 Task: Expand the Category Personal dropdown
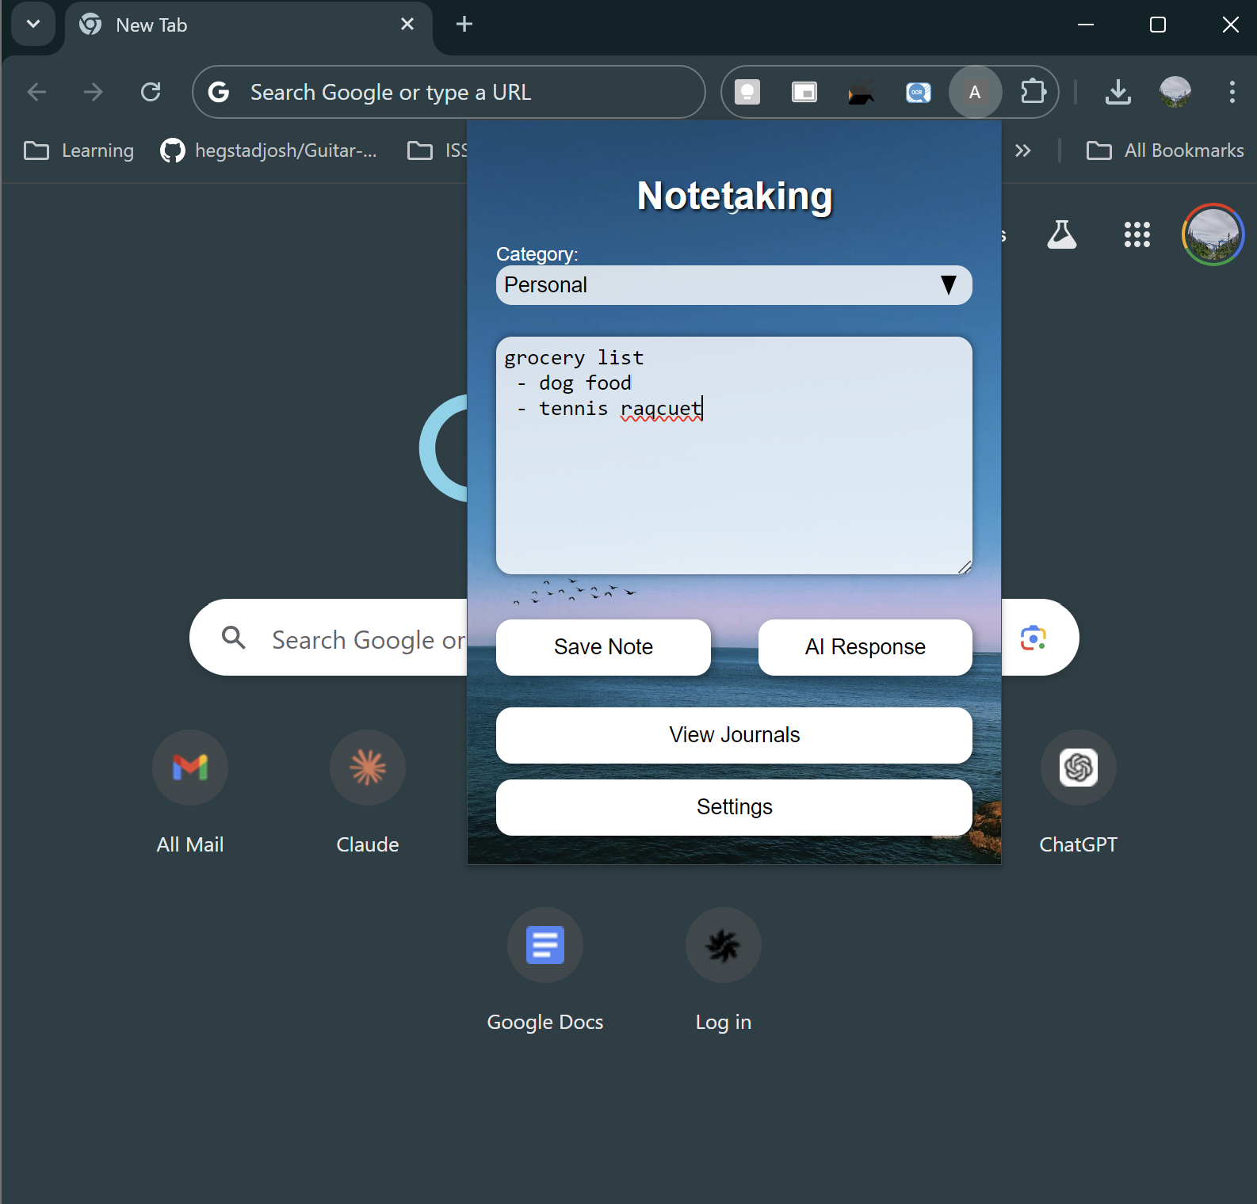tap(734, 285)
